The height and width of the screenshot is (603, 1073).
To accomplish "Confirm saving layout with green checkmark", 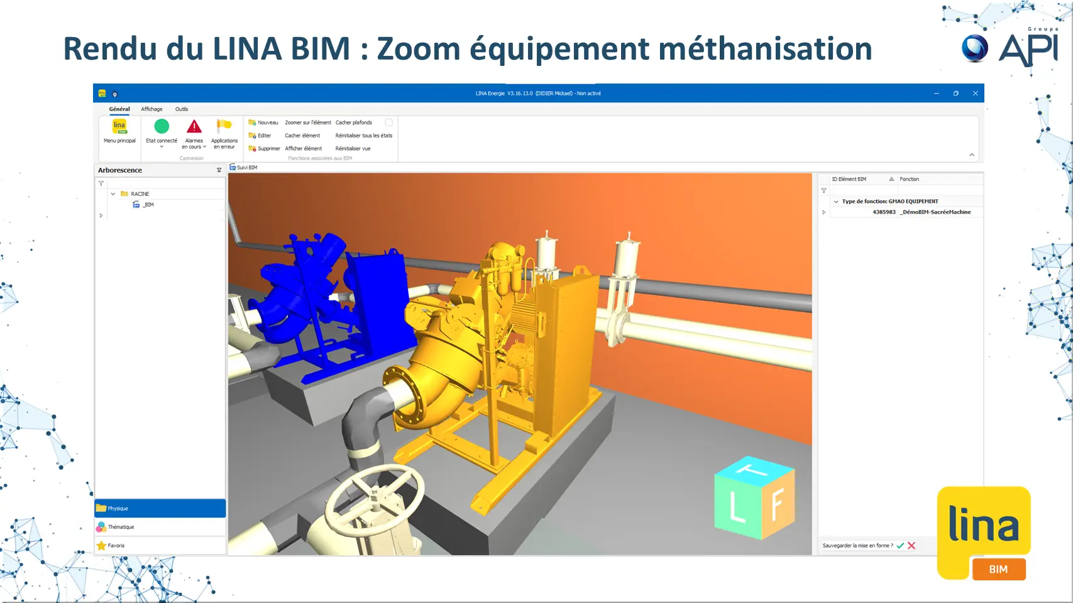I will pos(900,546).
